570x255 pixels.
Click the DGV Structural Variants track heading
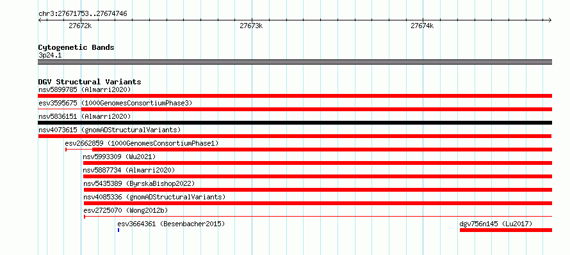[x=90, y=82]
